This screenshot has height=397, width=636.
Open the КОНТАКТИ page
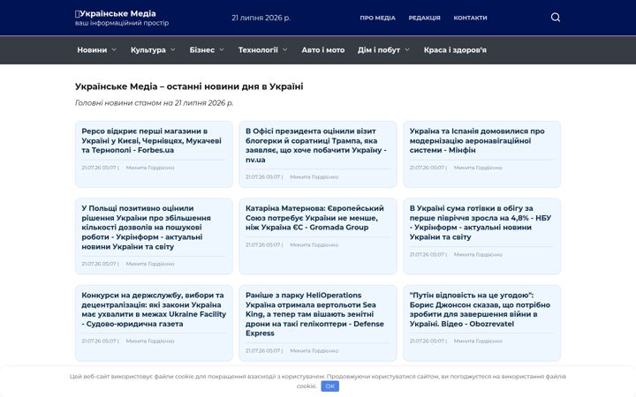tap(470, 18)
